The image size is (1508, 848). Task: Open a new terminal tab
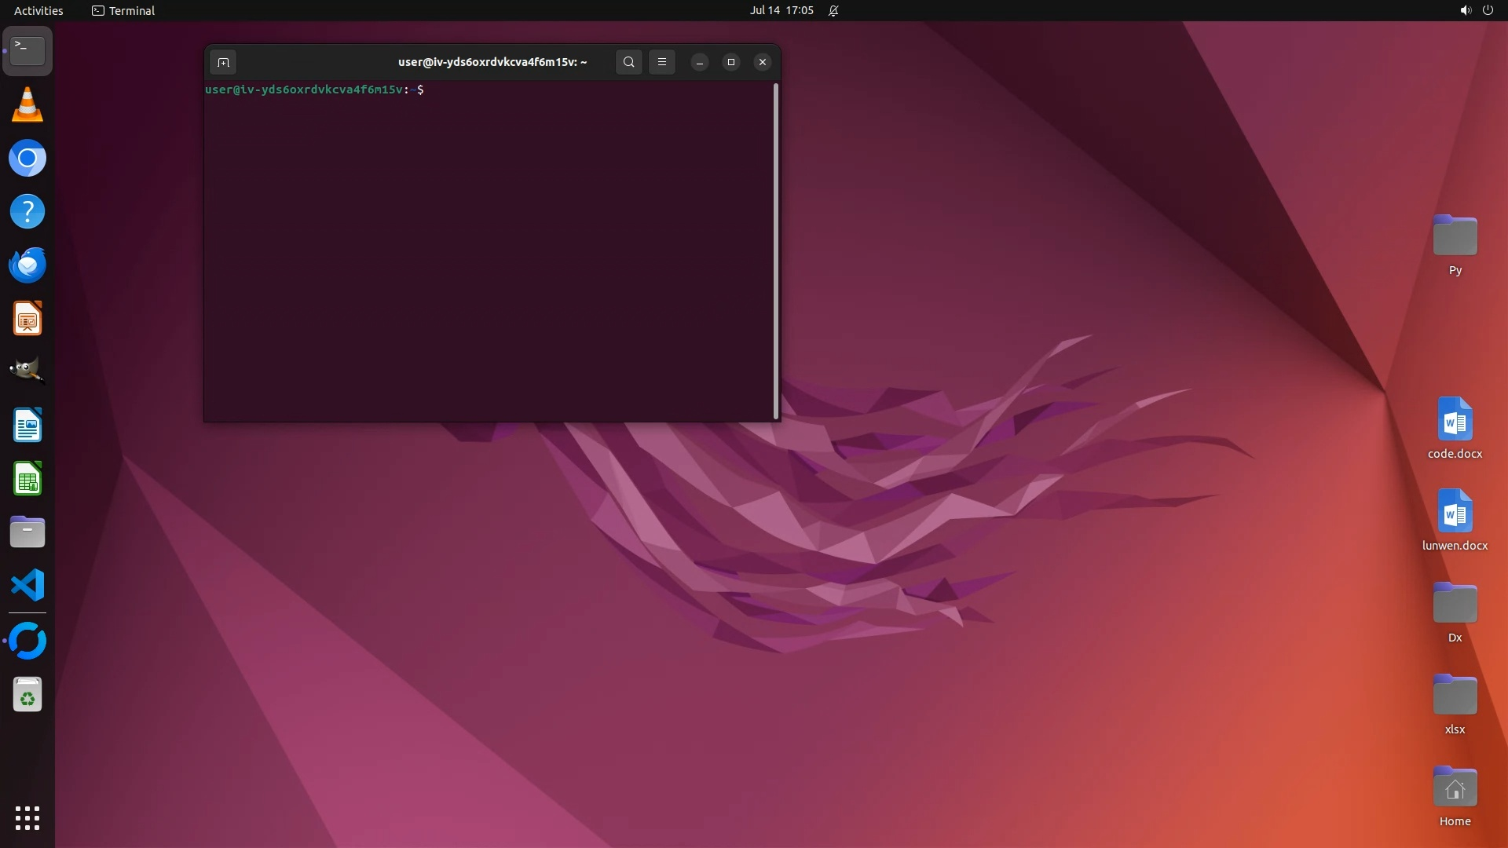coord(223,62)
